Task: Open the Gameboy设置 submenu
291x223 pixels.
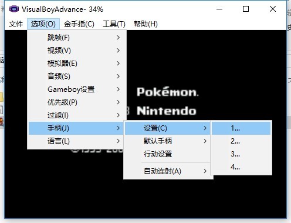Action: tap(77, 89)
